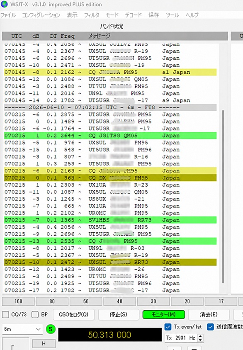Decrease Tx frequency with stepper down arrow
The width and height of the screenshot is (243, 350).
200,340
